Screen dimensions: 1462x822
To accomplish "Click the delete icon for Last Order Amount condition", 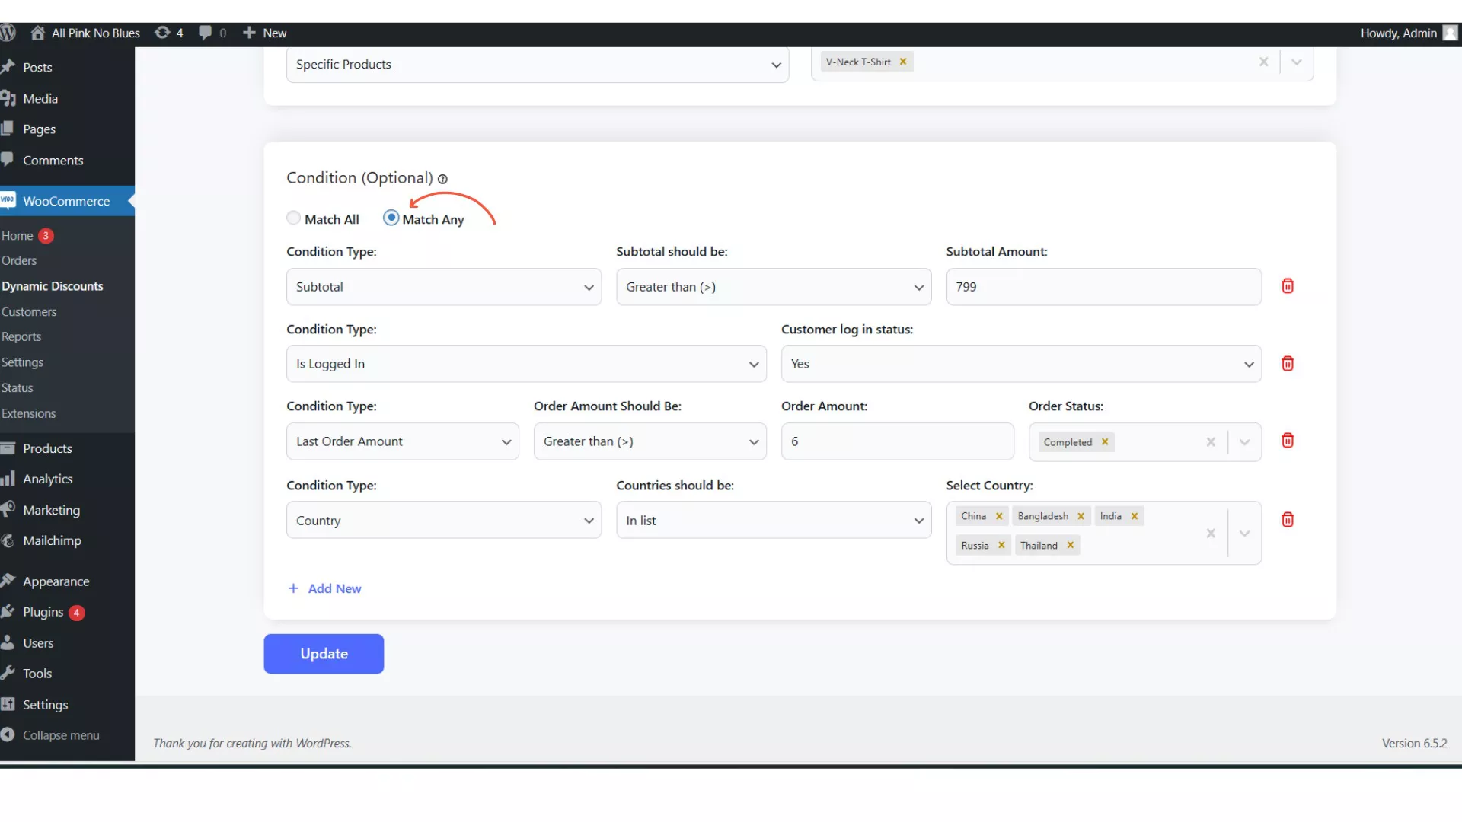I will (1288, 441).
